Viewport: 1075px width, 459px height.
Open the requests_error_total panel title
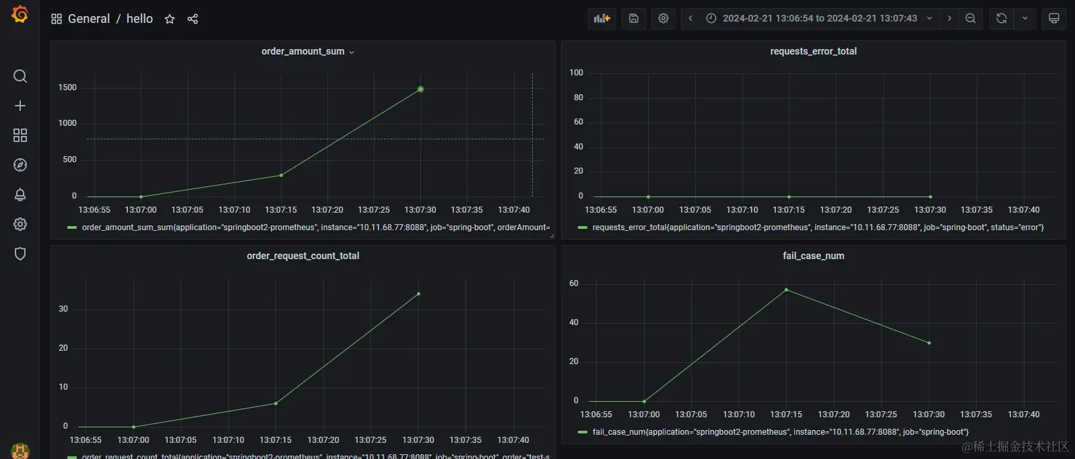[x=813, y=51]
